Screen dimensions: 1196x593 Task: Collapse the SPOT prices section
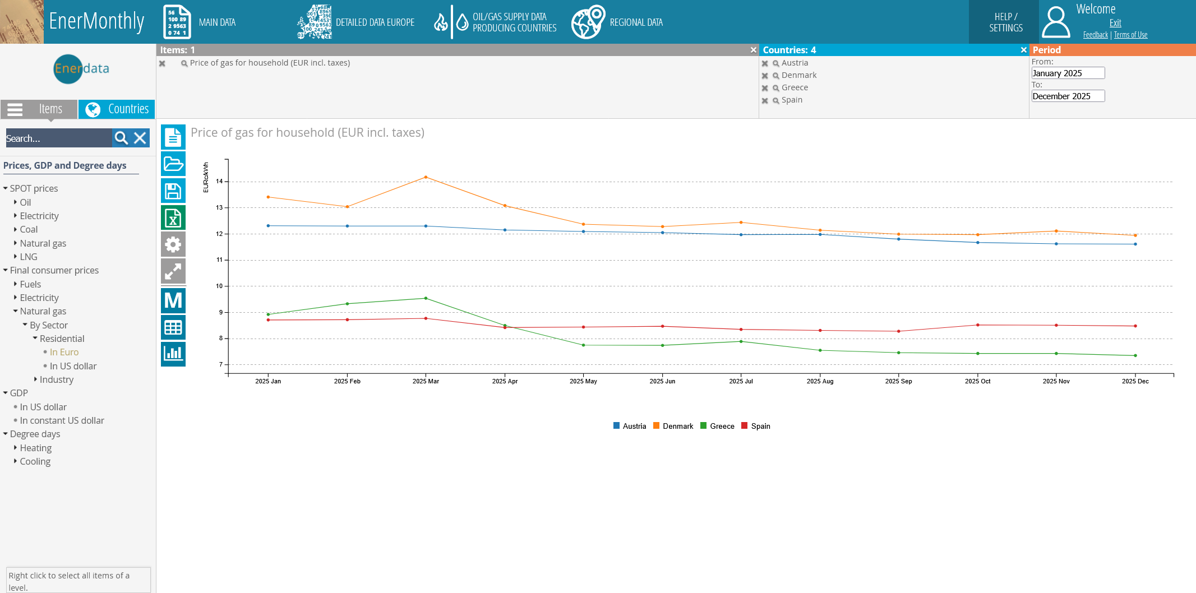click(x=6, y=188)
